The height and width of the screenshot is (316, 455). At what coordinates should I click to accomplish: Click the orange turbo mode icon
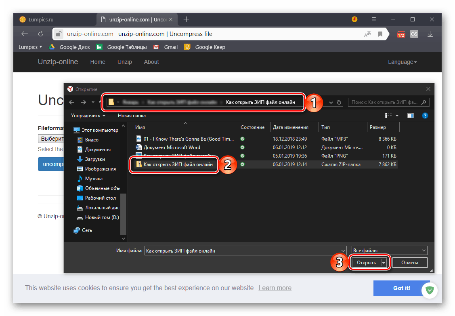coord(354,19)
